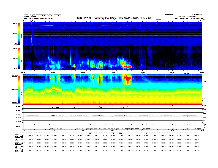The height and width of the screenshot is (168, 218).
Task: Click the RAD2 panel color scale bar
Action: click(19, 34)
